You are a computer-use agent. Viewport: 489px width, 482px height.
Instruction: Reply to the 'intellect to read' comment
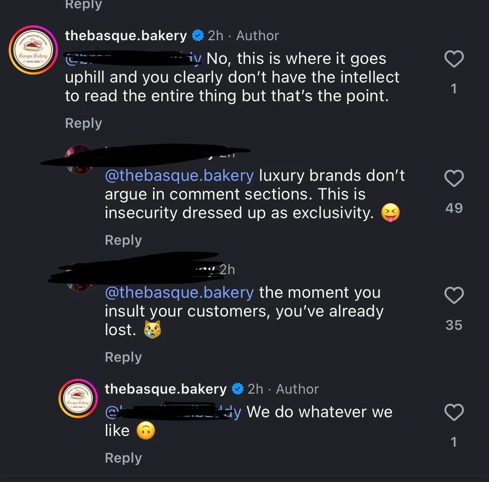83,123
